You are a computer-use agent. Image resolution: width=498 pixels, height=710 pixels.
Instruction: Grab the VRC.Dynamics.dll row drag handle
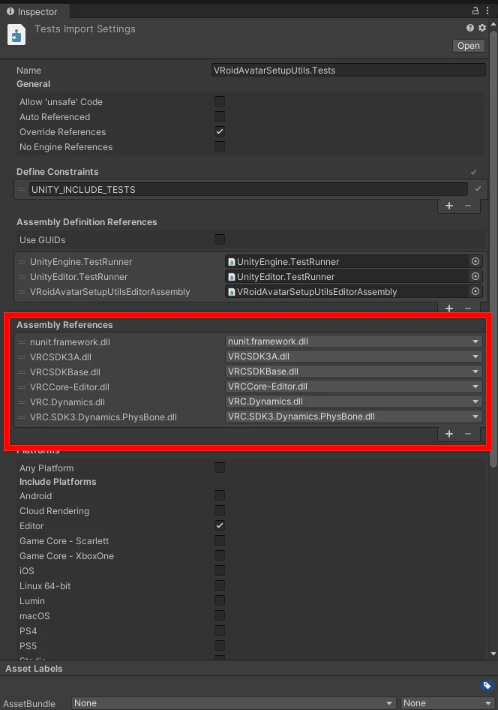click(22, 402)
